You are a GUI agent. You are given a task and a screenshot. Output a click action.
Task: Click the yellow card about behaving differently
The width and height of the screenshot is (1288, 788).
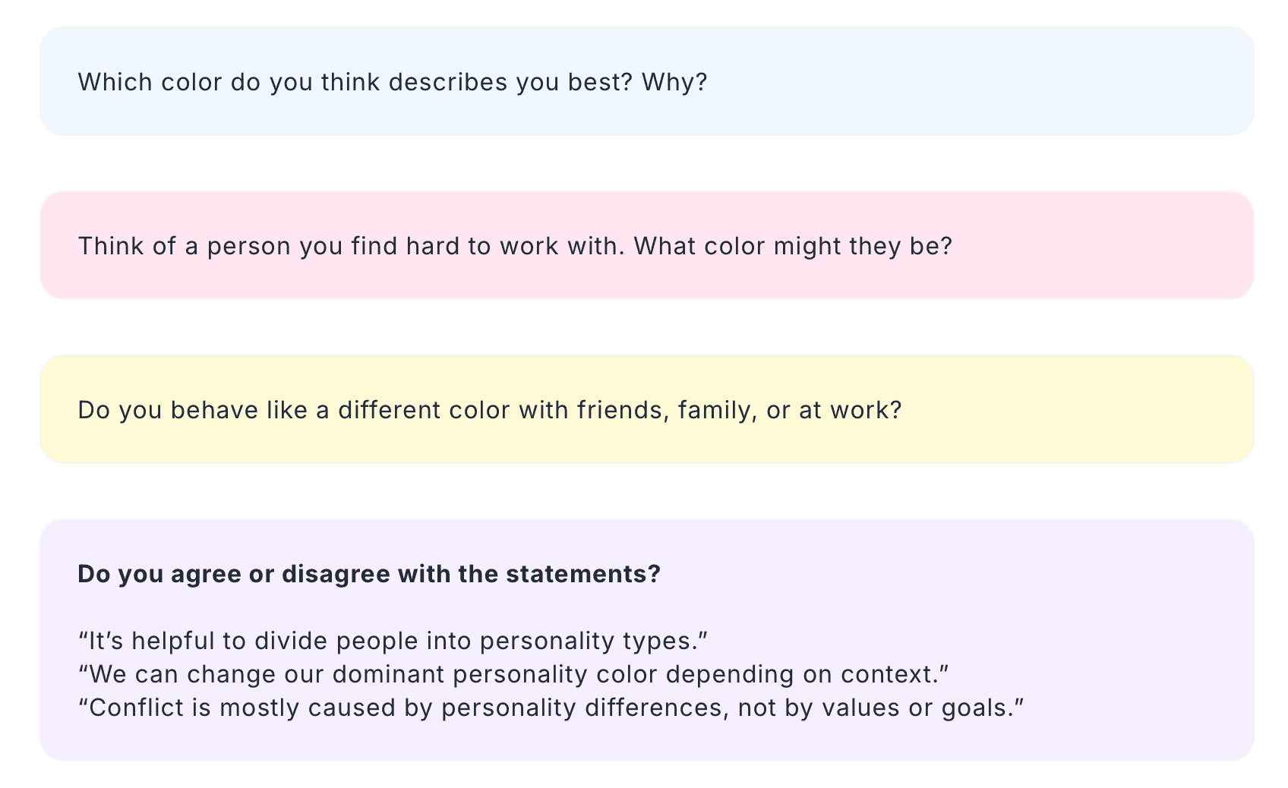646,409
